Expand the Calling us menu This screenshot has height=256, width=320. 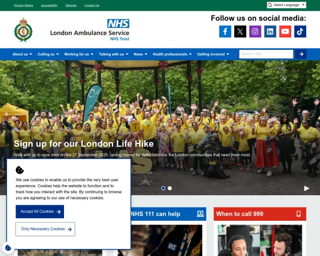pyautogui.click(x=48, y=54)
